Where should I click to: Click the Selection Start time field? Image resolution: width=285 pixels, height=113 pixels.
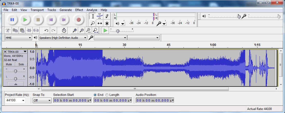[72, 100]
